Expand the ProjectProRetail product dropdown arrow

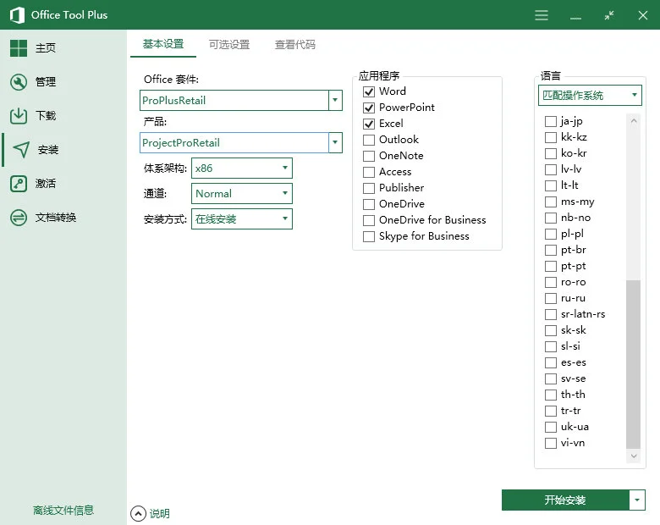(335, 142)
